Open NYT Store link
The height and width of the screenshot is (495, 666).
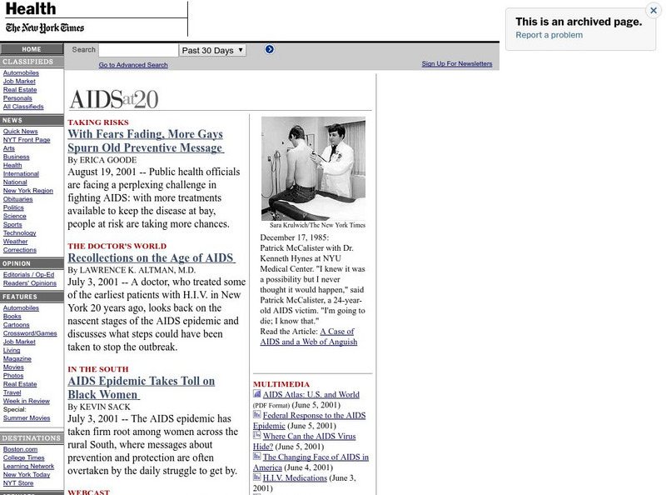(17, 483)
